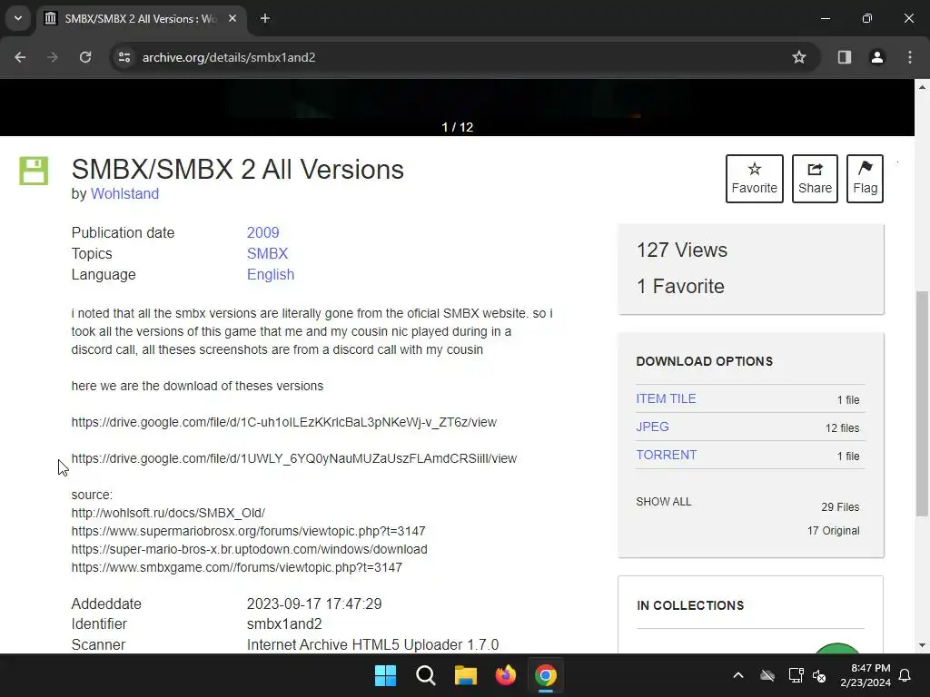Viewport: 930px width, 697px height.
Task: Open the SMBX topic link
Action: click(267, 254)
